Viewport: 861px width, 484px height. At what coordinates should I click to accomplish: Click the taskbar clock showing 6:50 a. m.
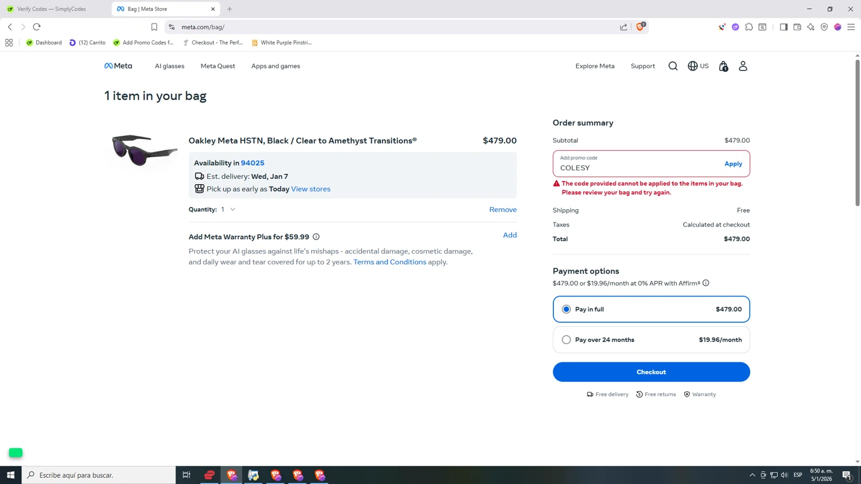click(821, 475)
